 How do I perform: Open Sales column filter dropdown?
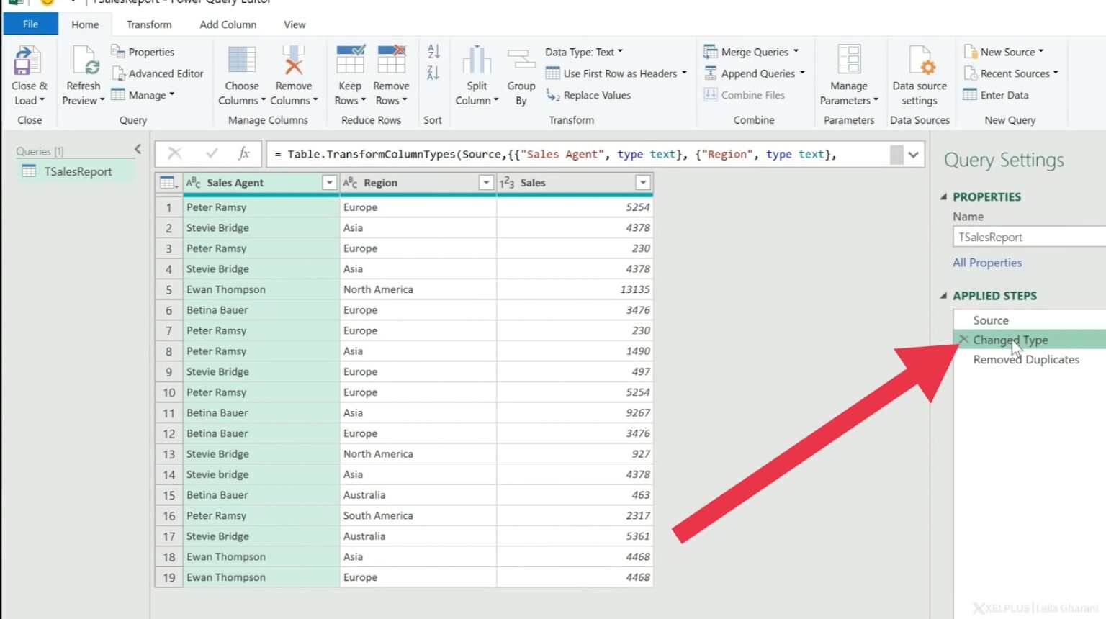tap(643, 183)
